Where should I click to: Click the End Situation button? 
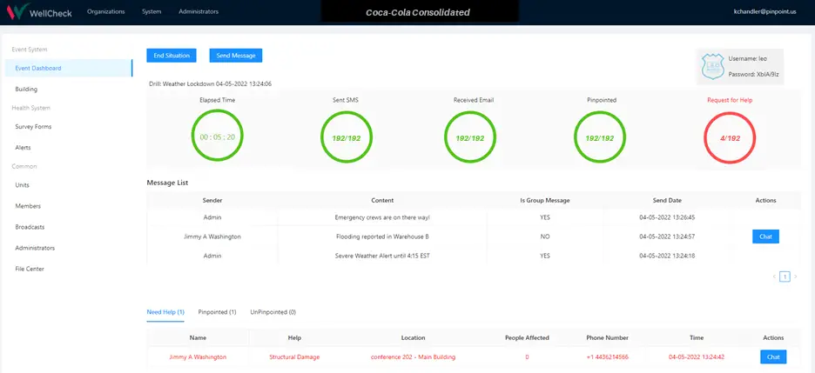pos(172,56)
